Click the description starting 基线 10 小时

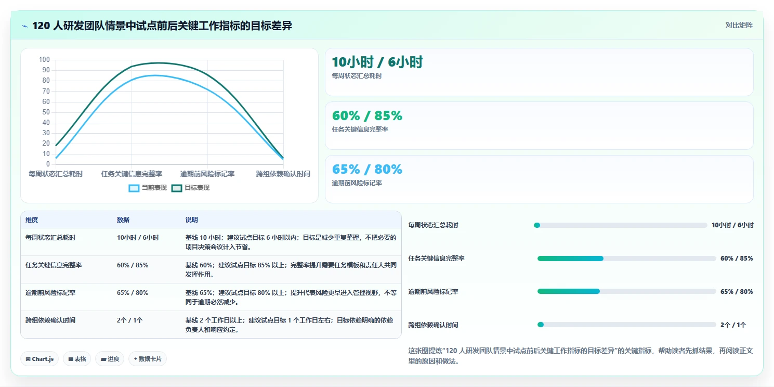click(x=291, y=242)
